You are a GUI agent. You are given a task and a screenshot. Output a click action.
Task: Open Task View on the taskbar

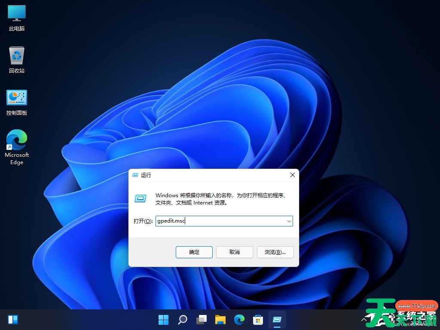(202, 319)
